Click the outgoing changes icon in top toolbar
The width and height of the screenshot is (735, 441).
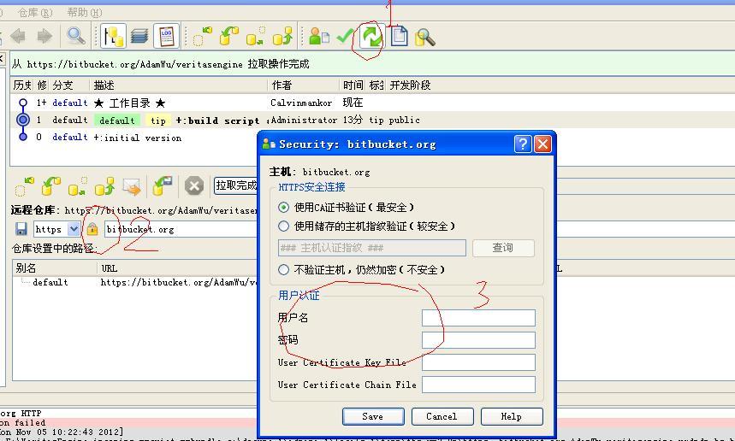click(x=256, y=36)
